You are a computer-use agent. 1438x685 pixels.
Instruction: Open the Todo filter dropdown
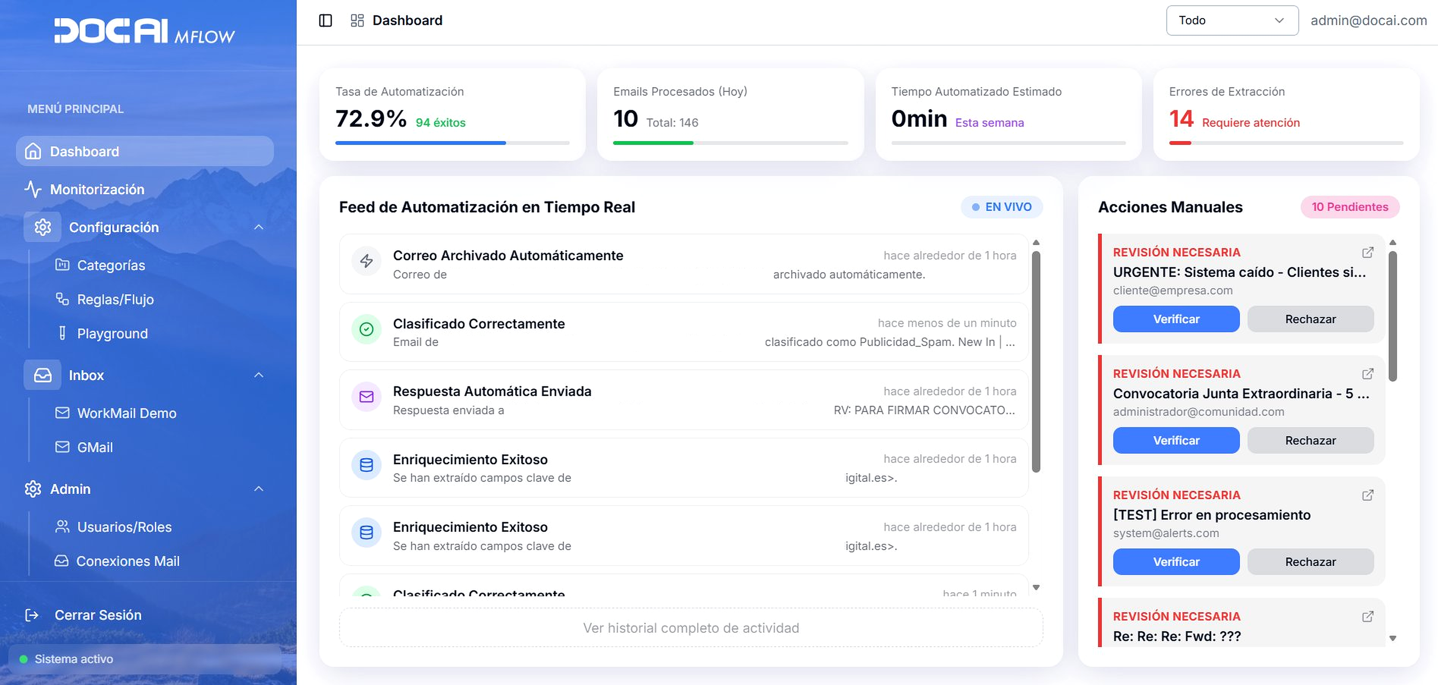point(1232,20)
